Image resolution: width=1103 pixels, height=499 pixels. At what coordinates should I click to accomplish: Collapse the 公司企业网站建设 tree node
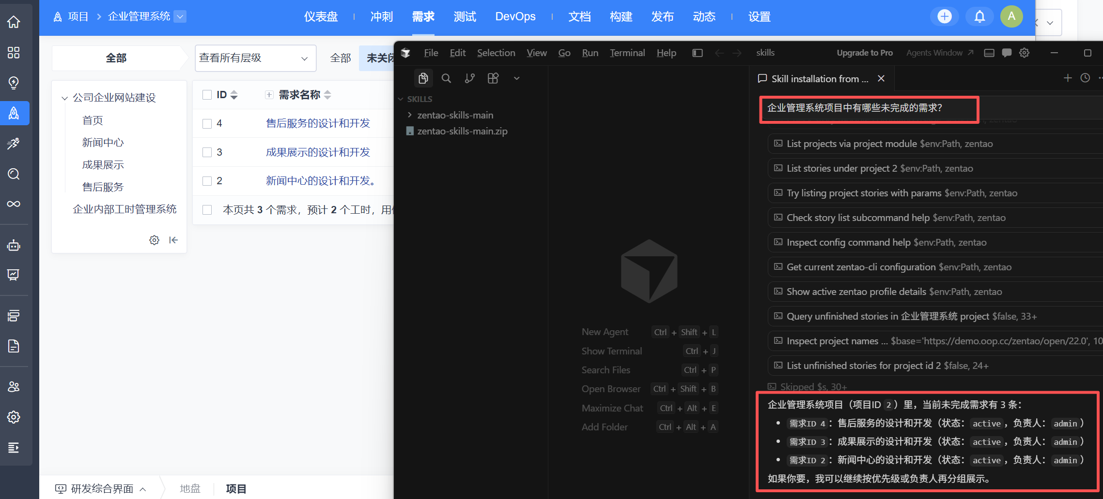point(64,98)
